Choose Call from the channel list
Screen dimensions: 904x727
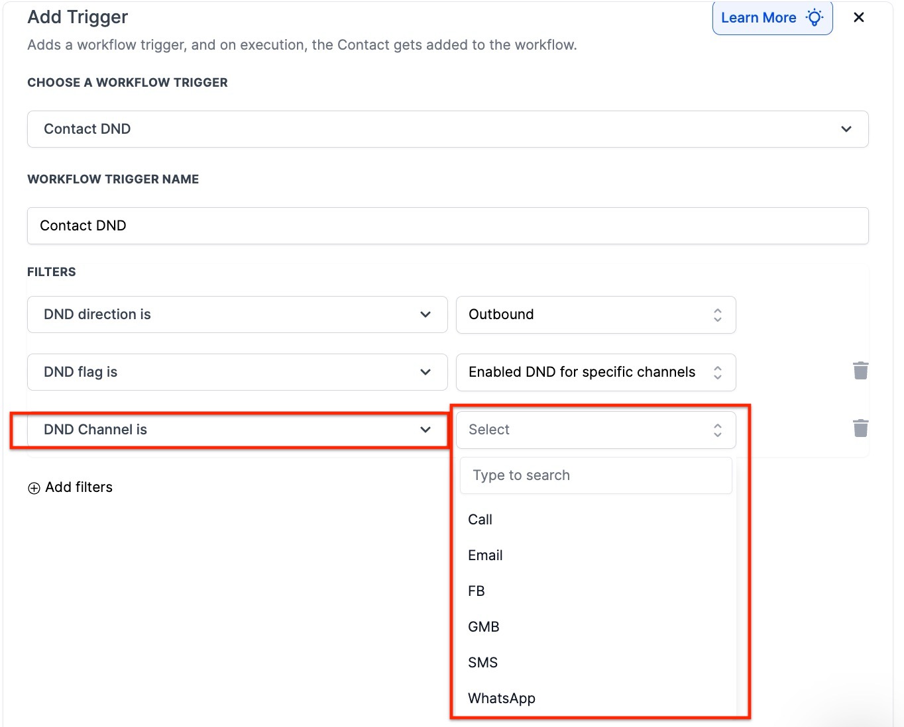pyautogui.click(x=480, y=520)
